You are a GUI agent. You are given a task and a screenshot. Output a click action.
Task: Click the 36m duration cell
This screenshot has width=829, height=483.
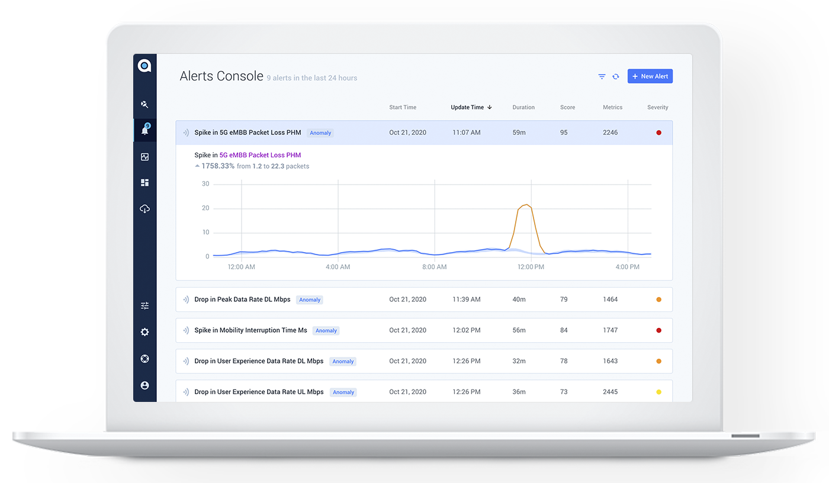coord(519,392)
